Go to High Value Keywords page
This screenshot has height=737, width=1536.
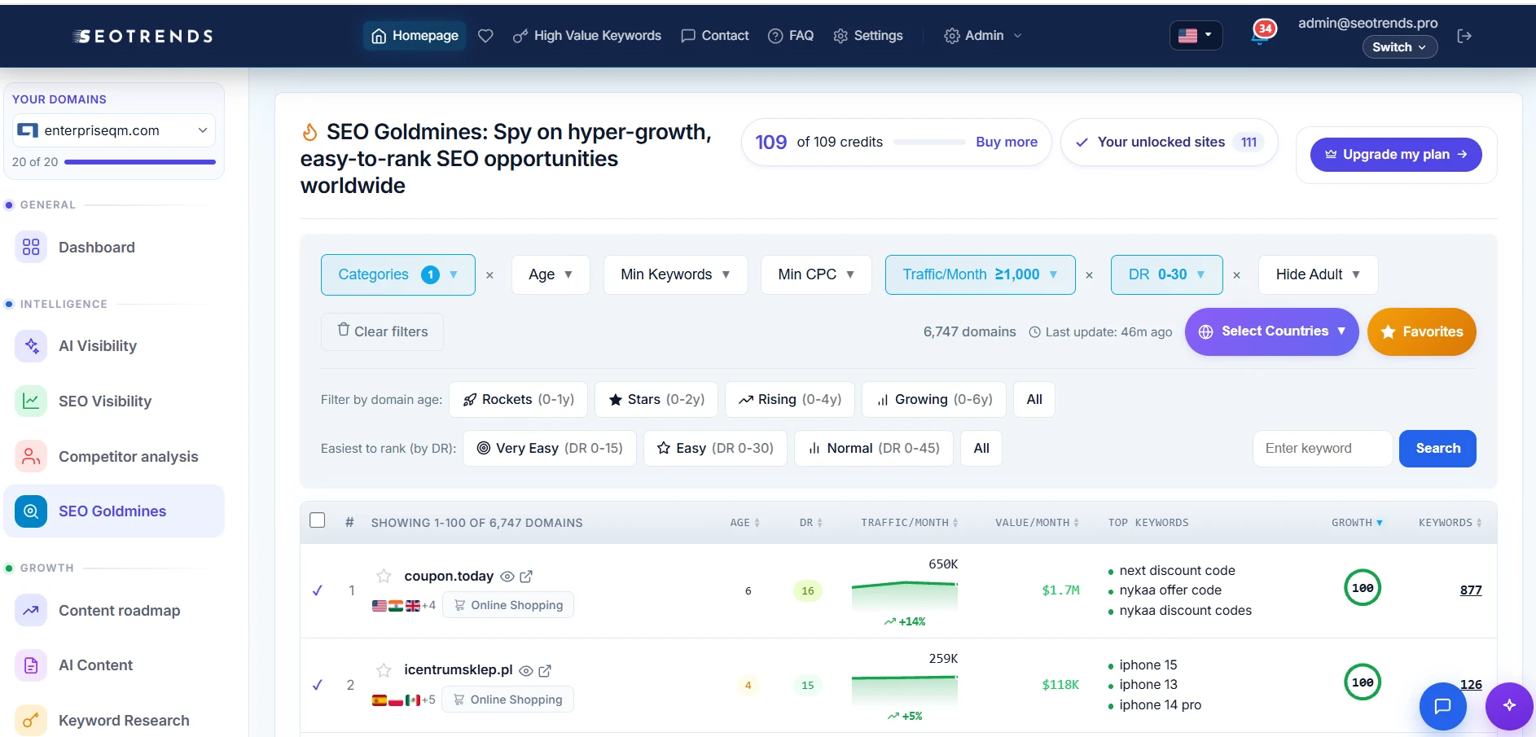586,36
